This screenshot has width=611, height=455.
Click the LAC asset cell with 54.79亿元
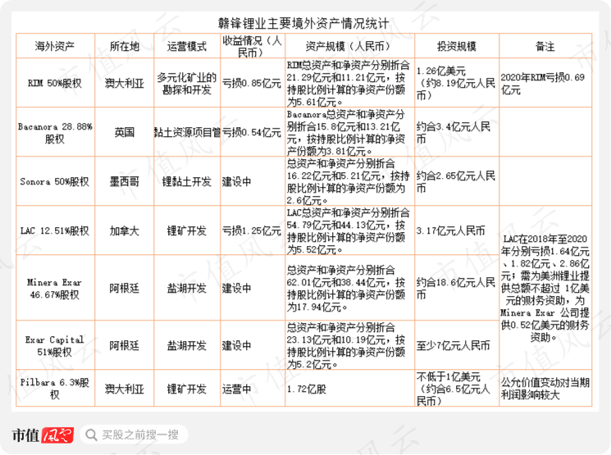pos(349,230)
